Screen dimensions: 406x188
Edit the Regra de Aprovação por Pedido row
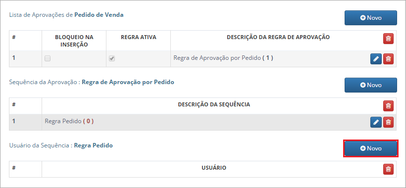click(376, 59)
